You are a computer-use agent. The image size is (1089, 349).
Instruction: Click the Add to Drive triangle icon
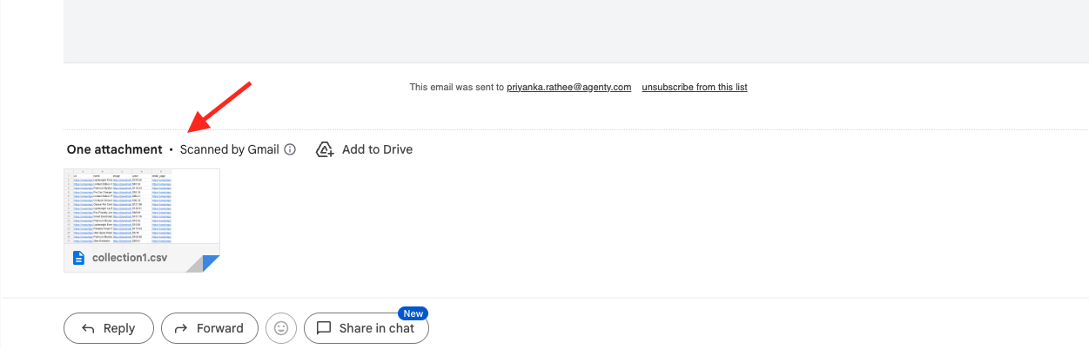[325, 149]
